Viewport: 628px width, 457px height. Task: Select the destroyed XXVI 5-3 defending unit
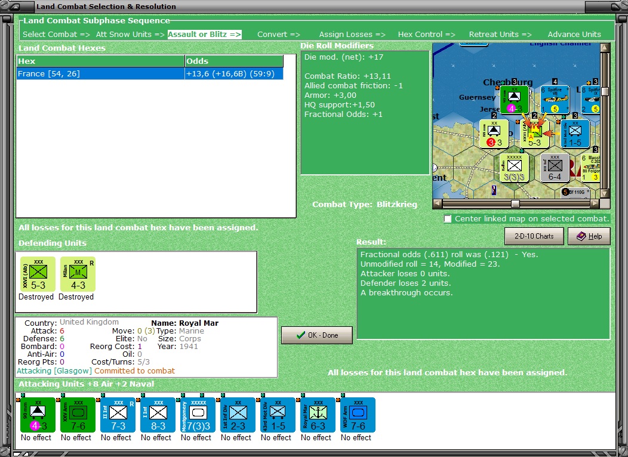(36, 274)
